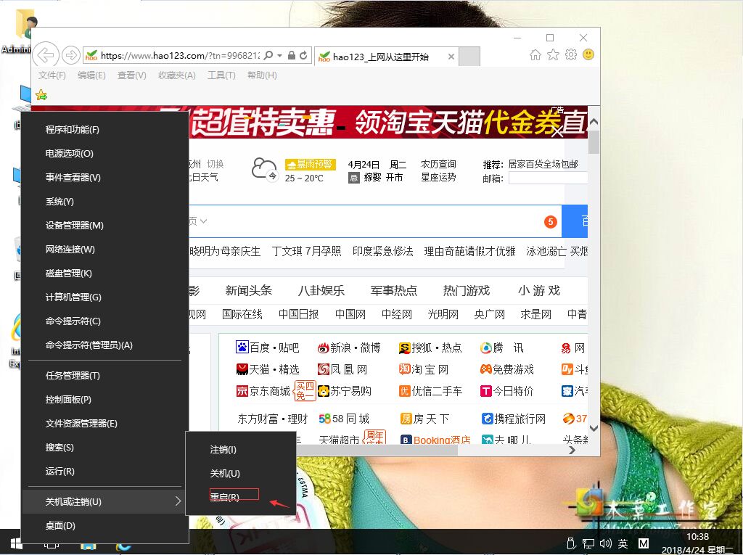Select 注销(I) in the submenu
This screenshot has width=743, height=555.
click(241, 449)
